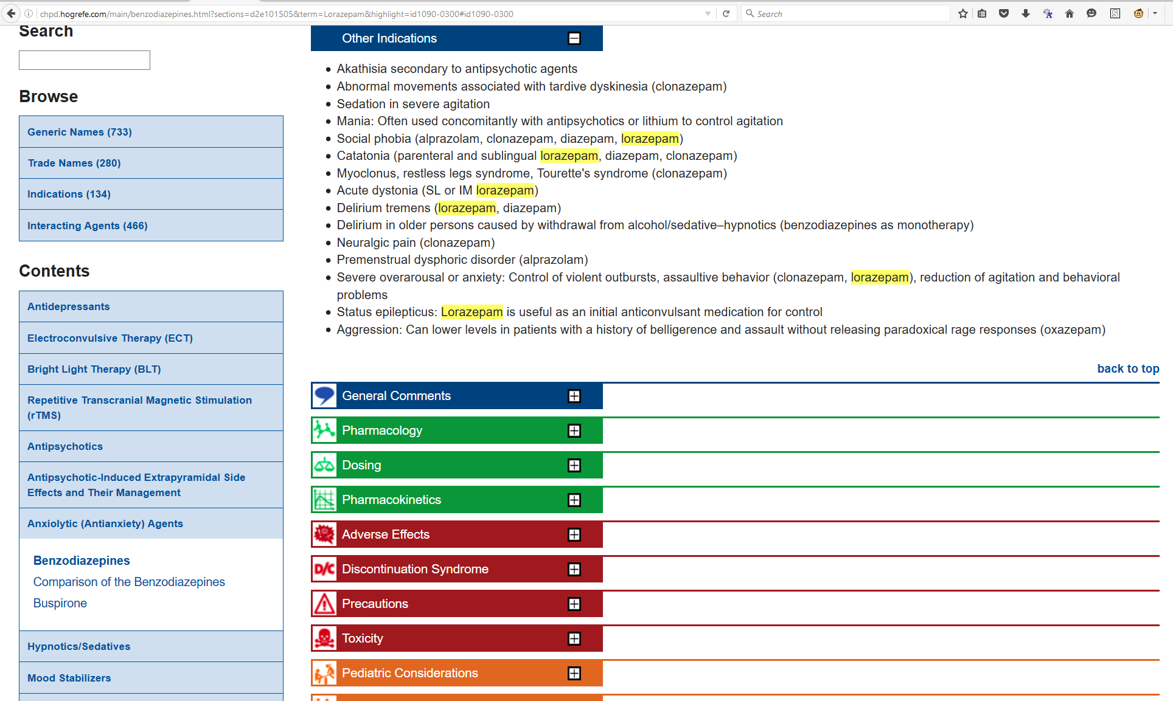
Task: Click highlighted Lorazepam in Status epilepticus line
Action: (x=472, y=312)
